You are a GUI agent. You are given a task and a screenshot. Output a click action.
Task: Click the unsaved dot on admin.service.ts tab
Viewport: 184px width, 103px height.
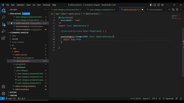[x=142, y=9]
